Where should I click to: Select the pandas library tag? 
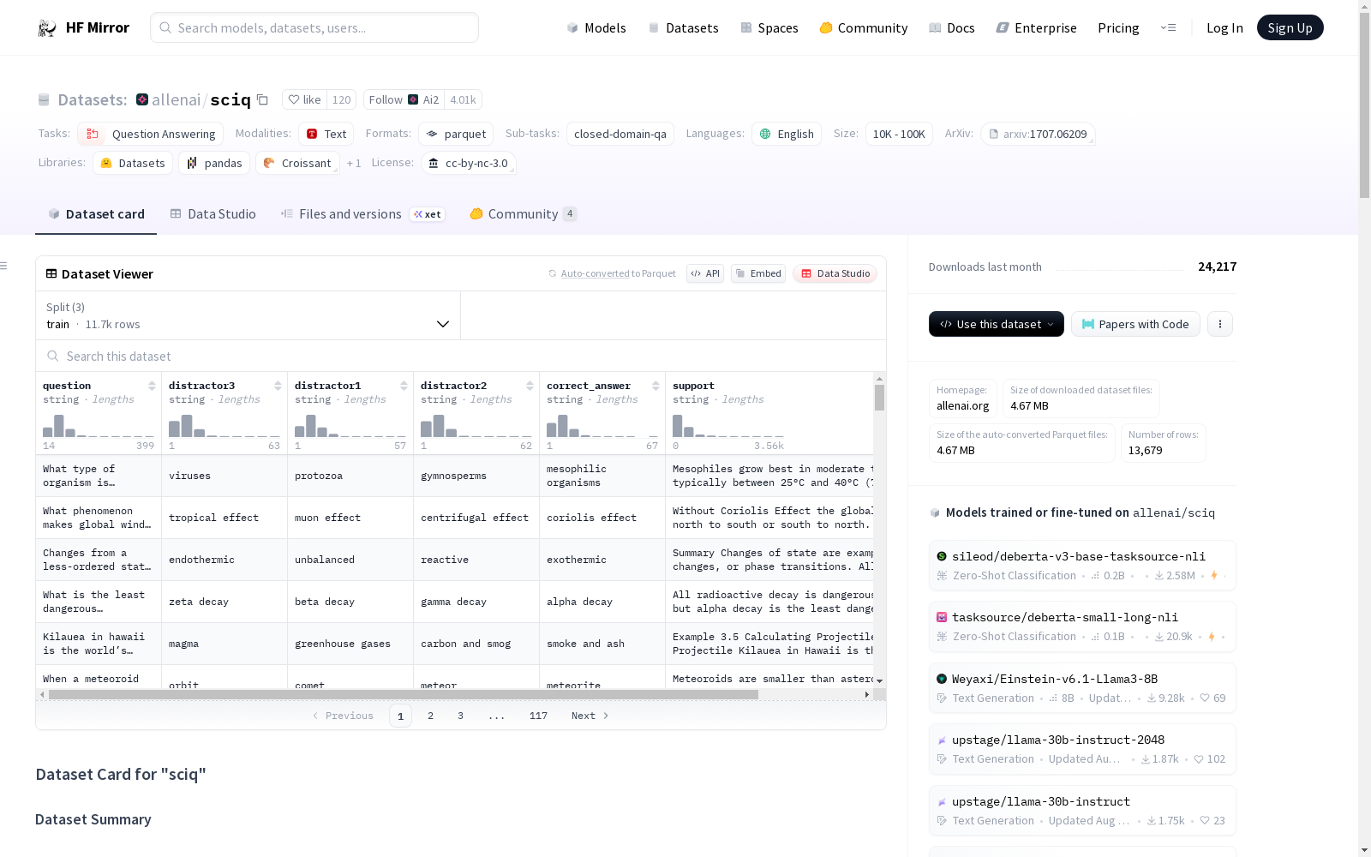pyautogui.click(x=214, y=163)
